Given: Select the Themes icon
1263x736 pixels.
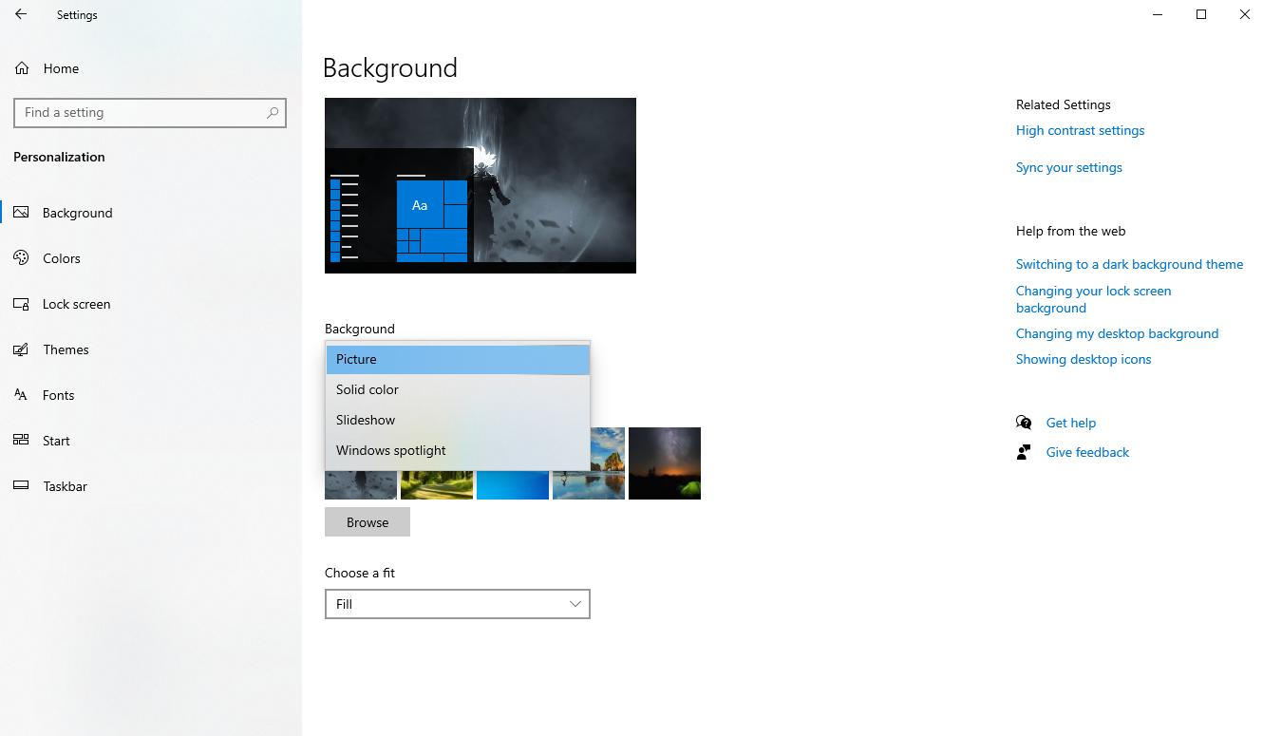Looking at the screenshot, I should [21, 349].
